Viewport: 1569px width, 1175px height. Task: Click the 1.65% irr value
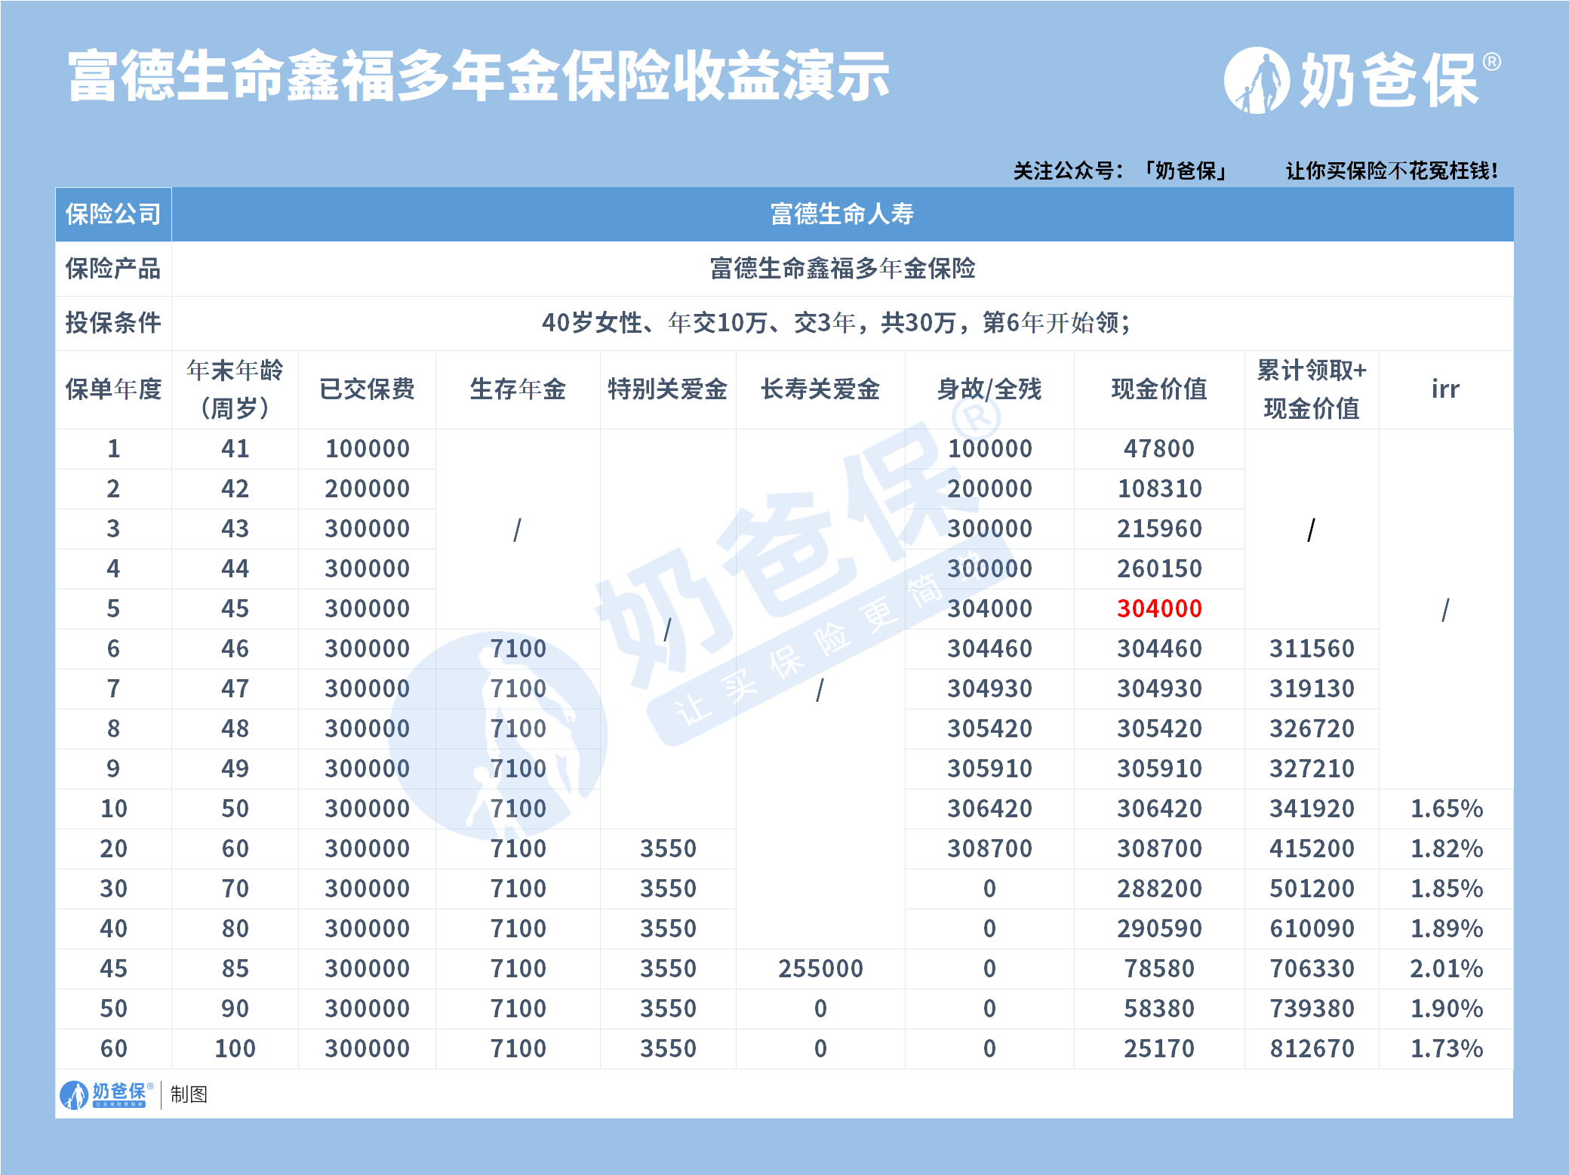tap(1446, 808)
